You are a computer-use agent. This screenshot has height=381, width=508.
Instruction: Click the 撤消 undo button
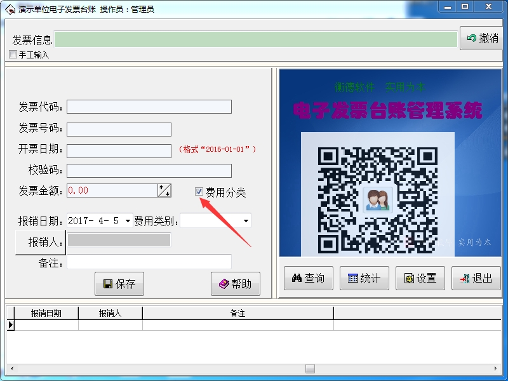(481, 38)
